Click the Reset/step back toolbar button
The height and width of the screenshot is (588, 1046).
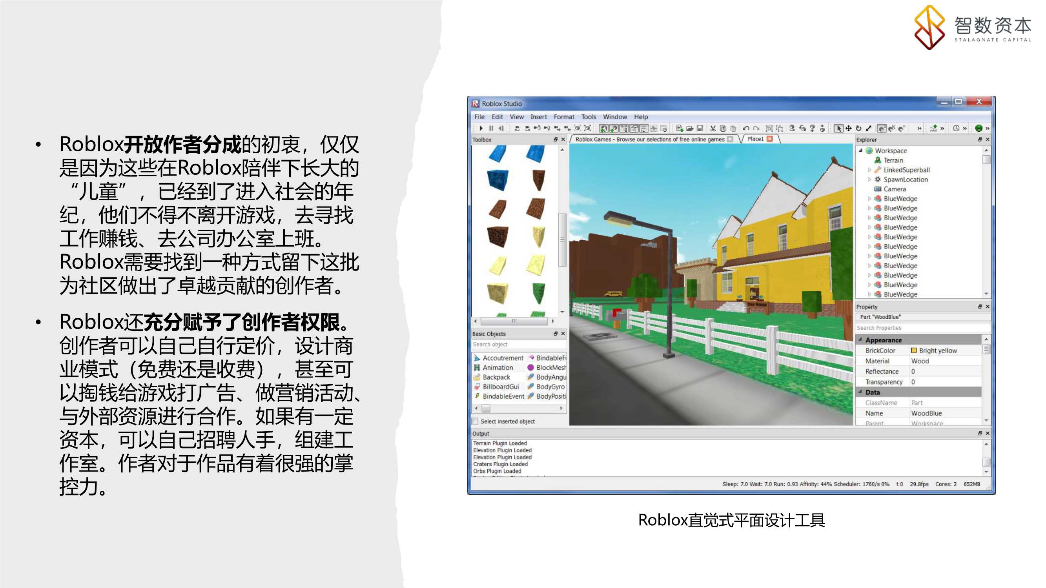click(x=501, y=129)
